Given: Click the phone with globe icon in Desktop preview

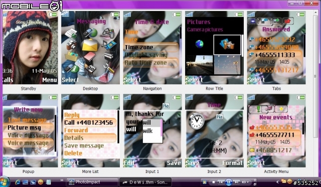Looking at the screenshot, I should click(x=90, y=33).
